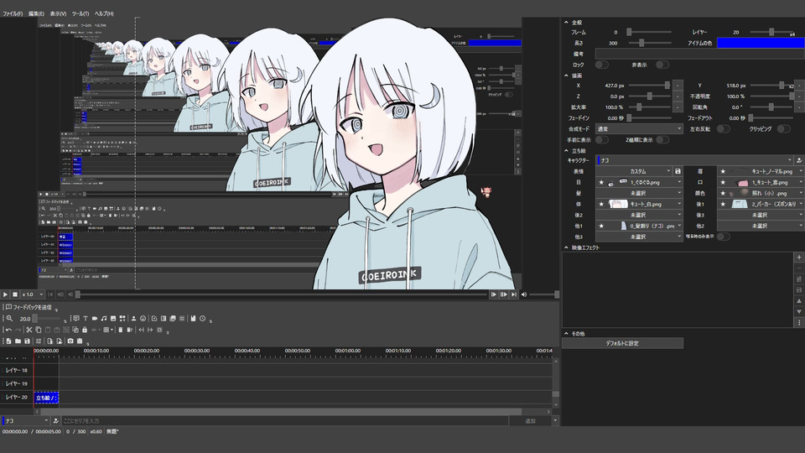
Task: Click the play button under the preview
Action: [5, 294]
